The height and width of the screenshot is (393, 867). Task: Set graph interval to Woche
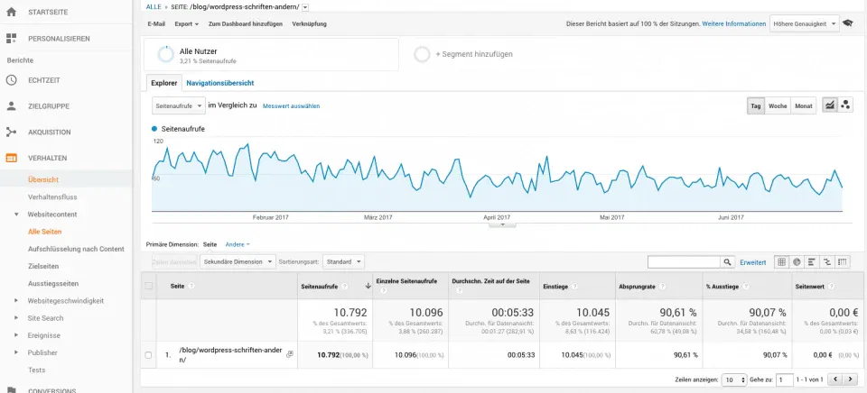pos(778,105)
